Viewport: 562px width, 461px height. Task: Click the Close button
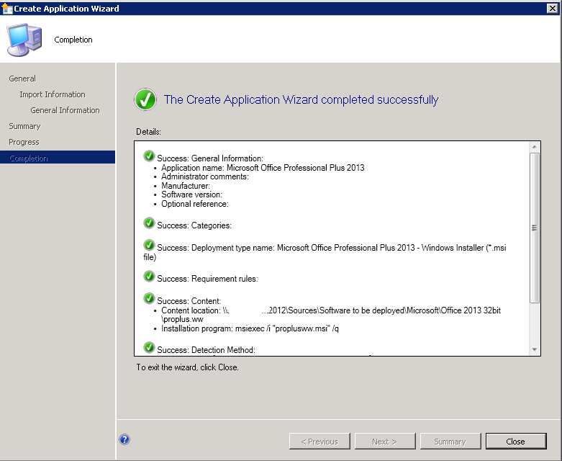[x=516, y=442]
